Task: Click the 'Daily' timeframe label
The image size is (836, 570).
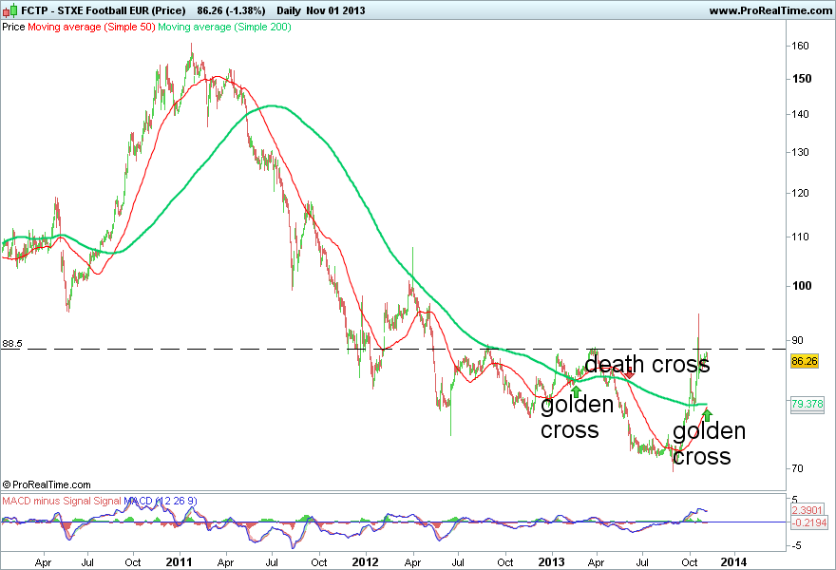Action: tap(289, 10)
